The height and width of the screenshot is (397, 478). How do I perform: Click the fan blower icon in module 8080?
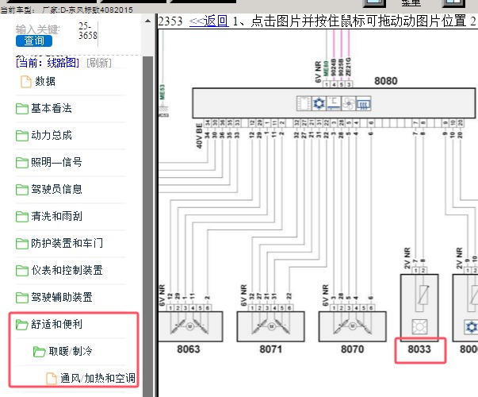[x=349, y=103]
